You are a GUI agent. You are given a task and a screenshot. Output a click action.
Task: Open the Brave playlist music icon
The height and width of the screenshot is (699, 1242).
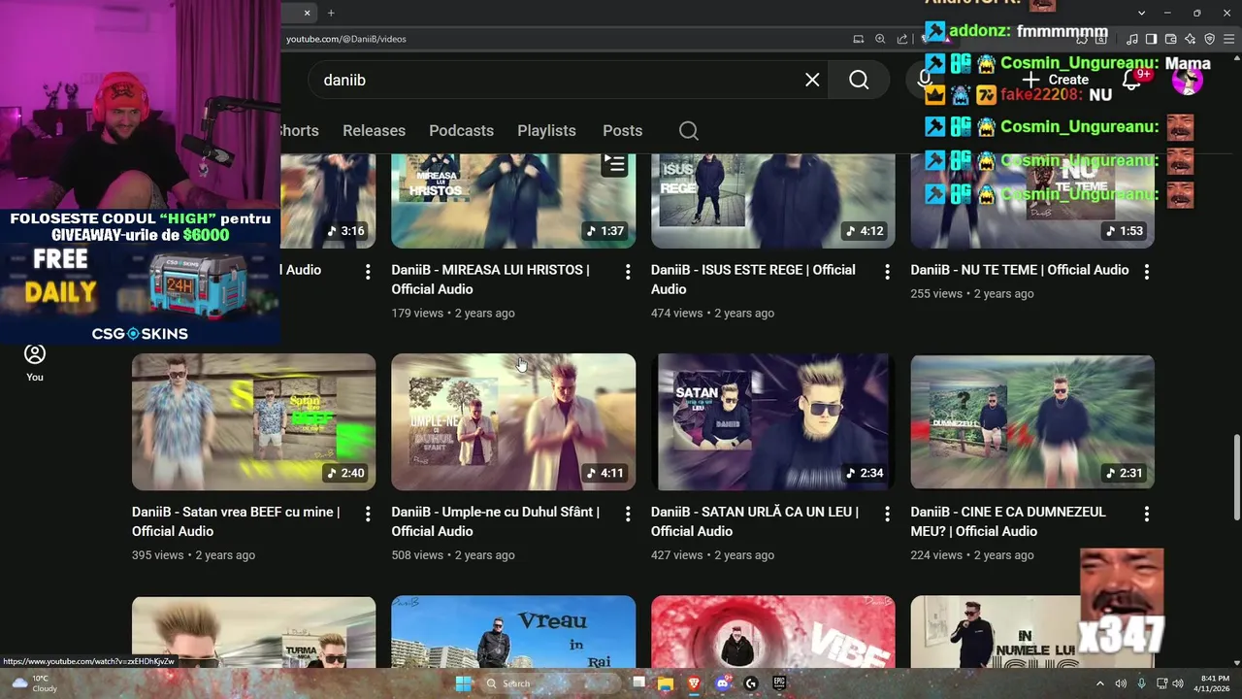pos(1132,39)
